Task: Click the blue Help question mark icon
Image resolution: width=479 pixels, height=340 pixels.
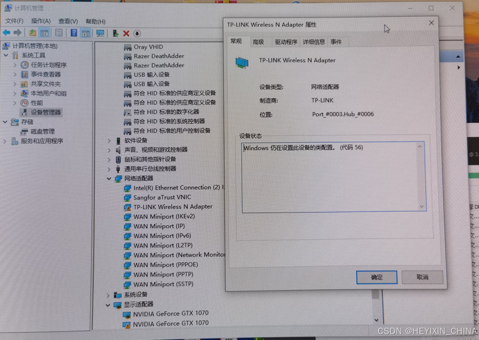Action: pos(74,33)
